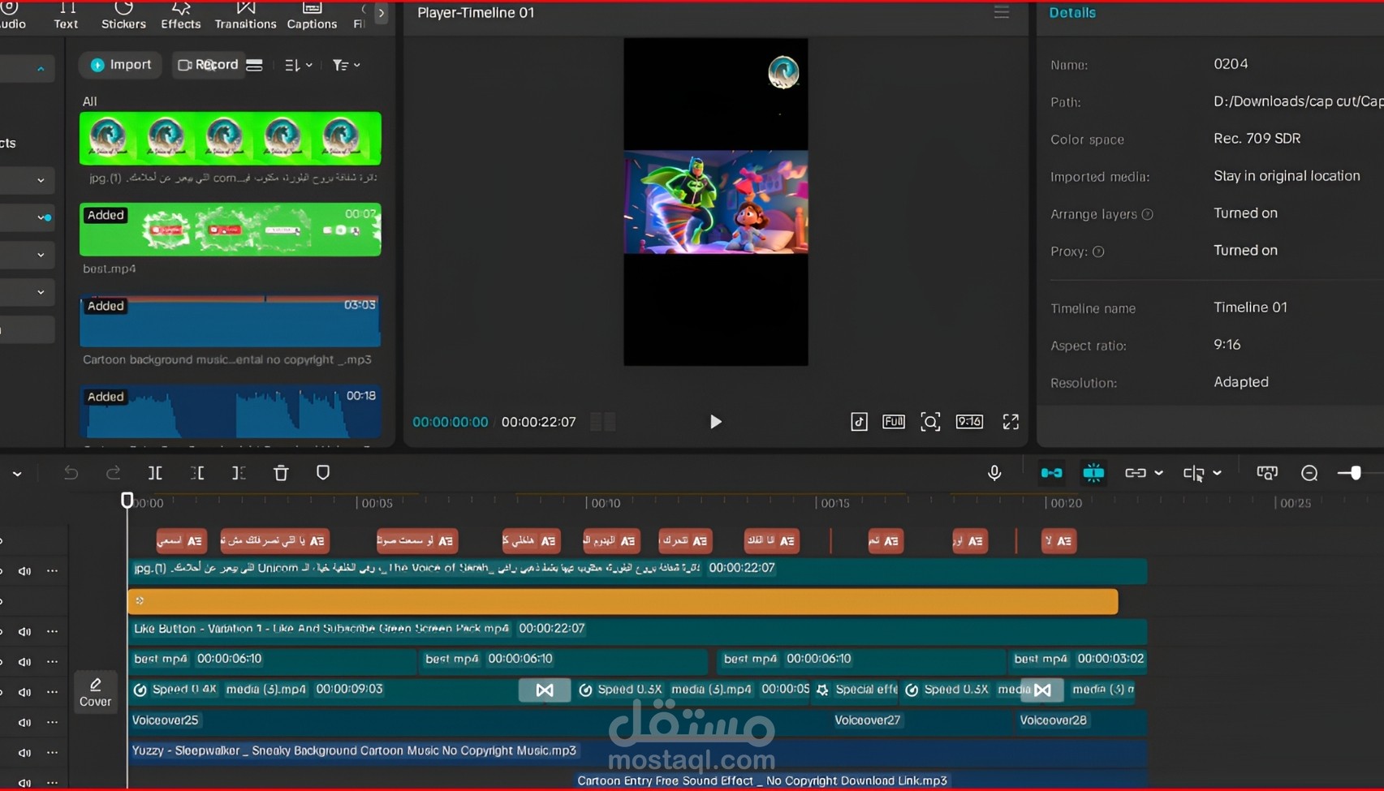
Task: Open the Text tab
Action: pyautogui.click(x=66, y=15)
